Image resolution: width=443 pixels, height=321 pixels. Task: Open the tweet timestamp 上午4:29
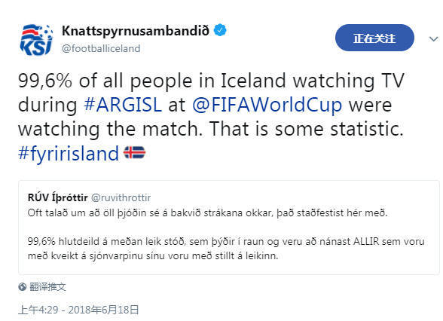(x=38, y=310)
